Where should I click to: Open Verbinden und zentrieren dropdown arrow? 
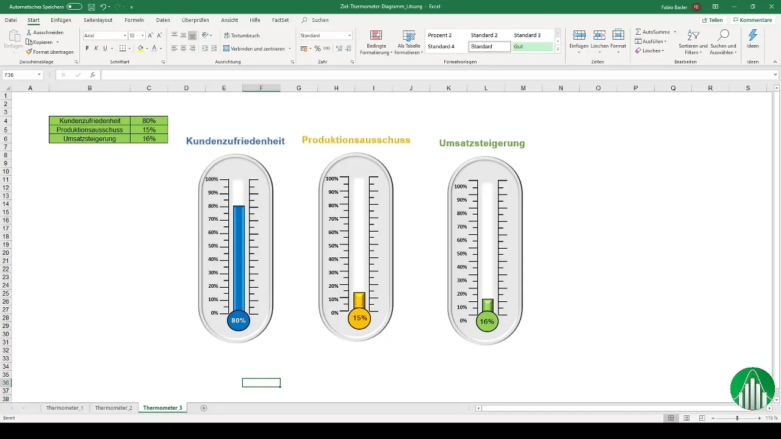tap(290, 48)
